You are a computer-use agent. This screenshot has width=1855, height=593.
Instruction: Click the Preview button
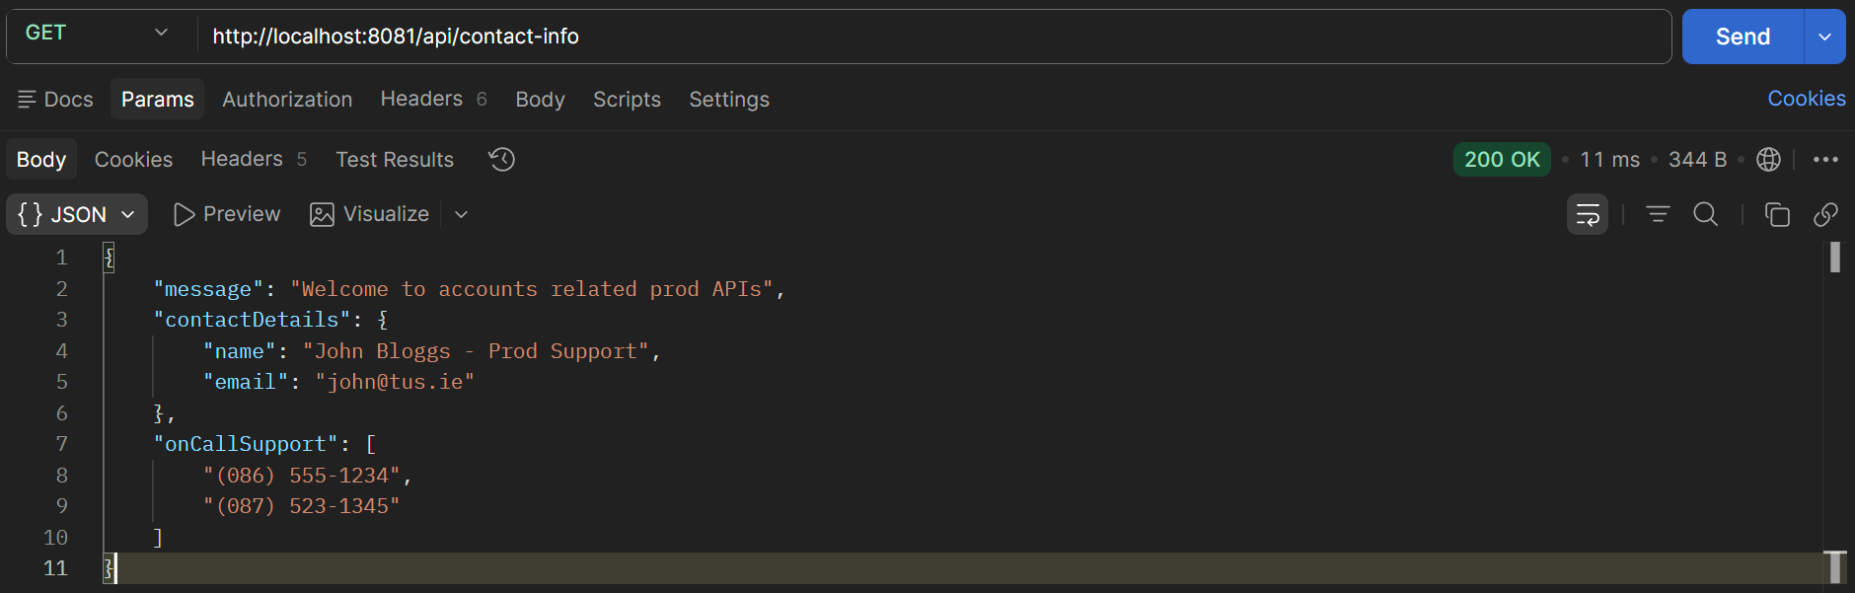click(227, 214)
